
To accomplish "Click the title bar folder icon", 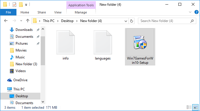I will (x=5, y=4).
